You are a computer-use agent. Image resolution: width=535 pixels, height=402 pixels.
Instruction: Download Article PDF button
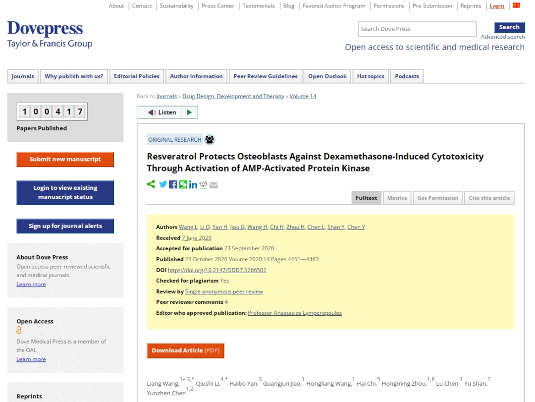coord(186,350)
